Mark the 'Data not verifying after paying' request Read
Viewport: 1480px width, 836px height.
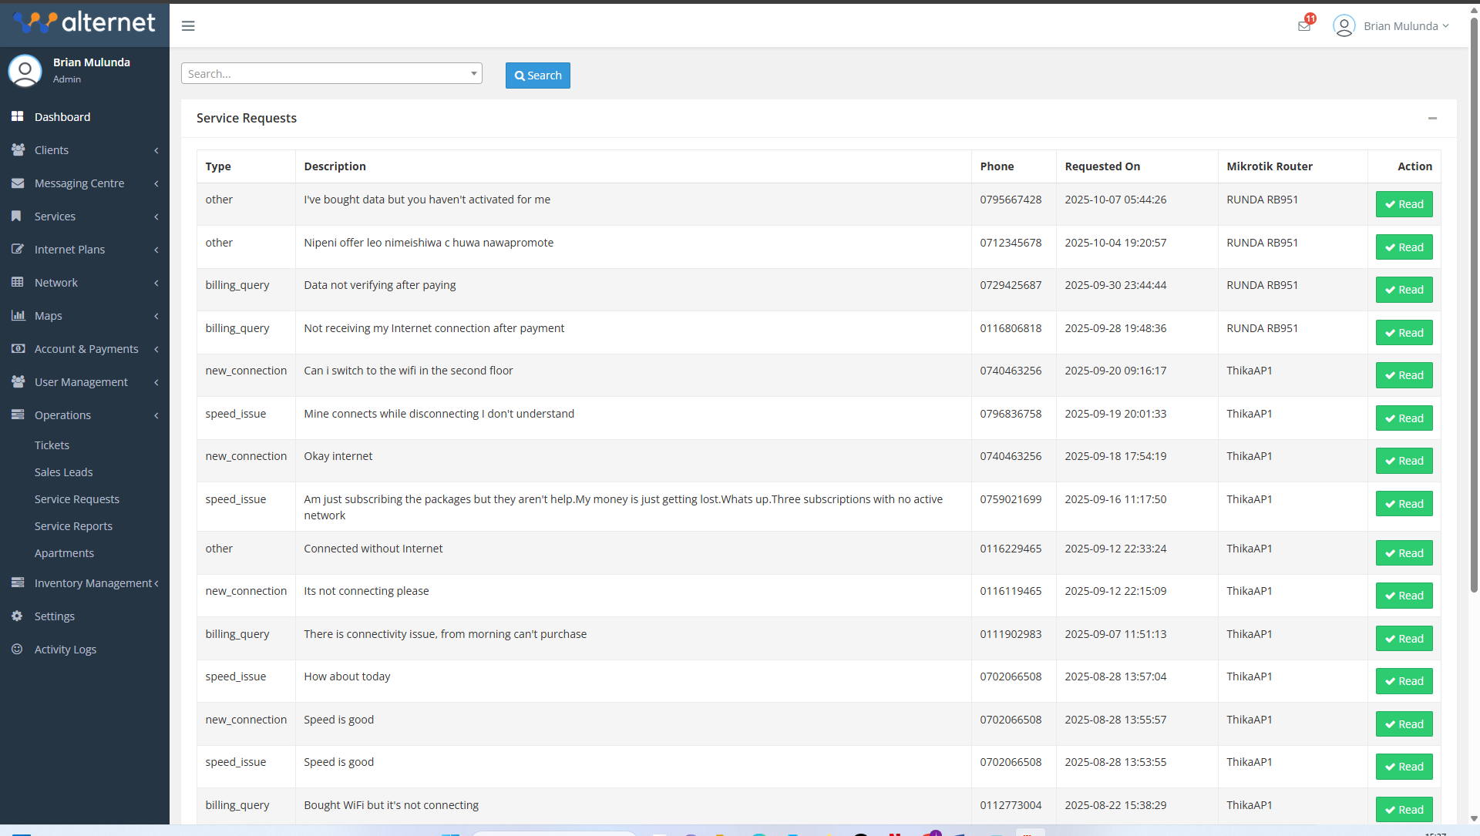(1404, 289)
